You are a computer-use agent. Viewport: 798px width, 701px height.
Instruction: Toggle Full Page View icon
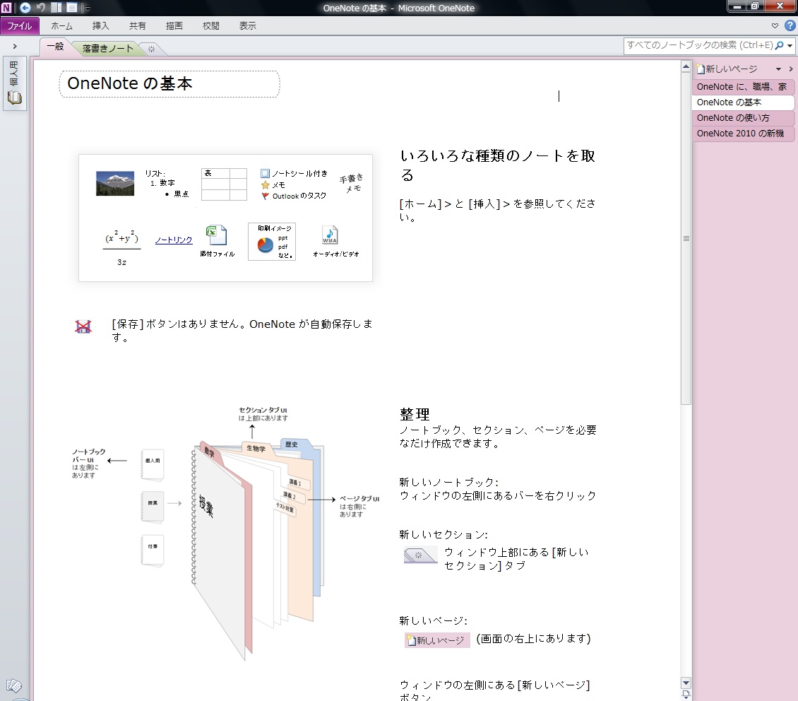pyautogui.click(x=72, y=8)
